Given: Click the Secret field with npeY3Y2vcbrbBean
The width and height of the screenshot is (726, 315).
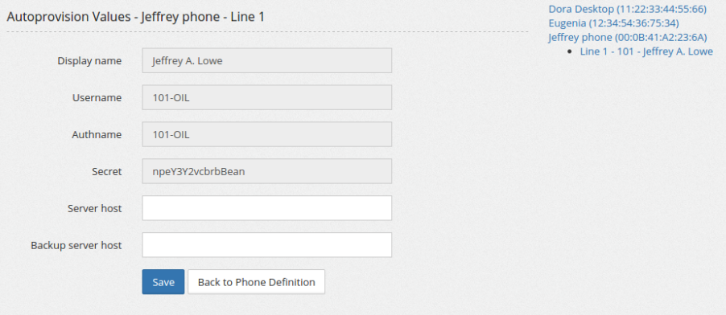Looking at the screenshot, I should pos(266,172).
